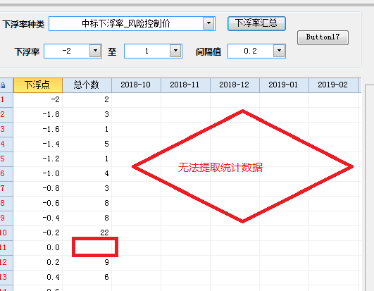Screen dimensions: 374x291
Task: Select row header 7
Action: [6, 188]
